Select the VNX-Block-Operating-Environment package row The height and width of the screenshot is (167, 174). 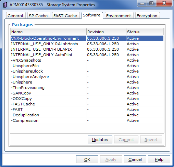point(87,38)
